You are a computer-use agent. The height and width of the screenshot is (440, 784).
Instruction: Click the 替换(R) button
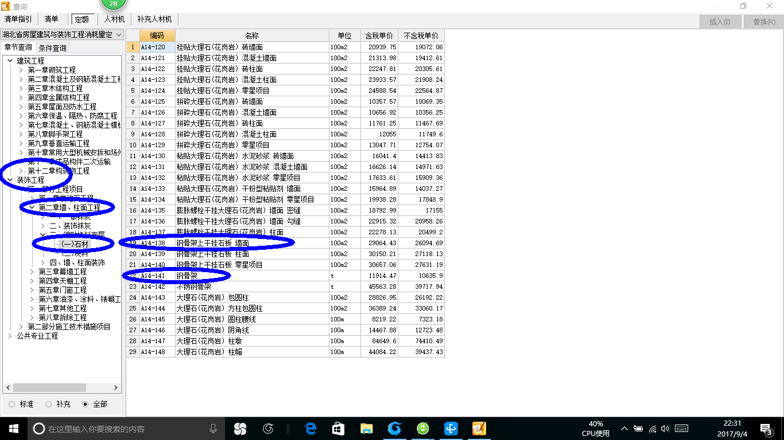[763, 22]
